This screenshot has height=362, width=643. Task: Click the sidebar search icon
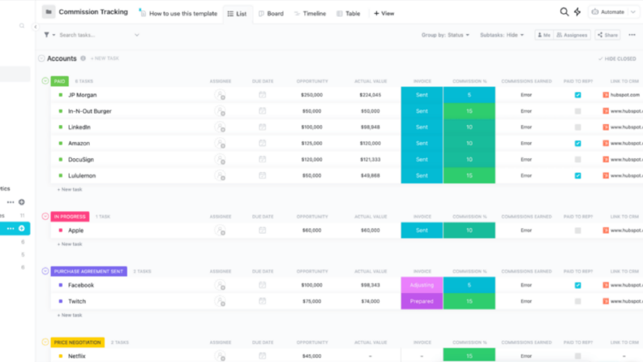[x=22, y=26]
